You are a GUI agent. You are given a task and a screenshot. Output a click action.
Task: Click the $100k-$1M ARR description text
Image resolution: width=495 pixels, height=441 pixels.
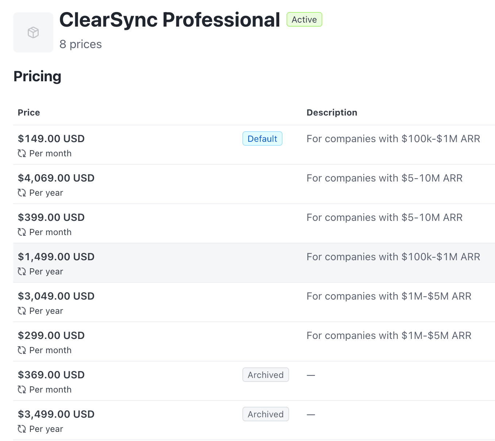tap(394, 138)
